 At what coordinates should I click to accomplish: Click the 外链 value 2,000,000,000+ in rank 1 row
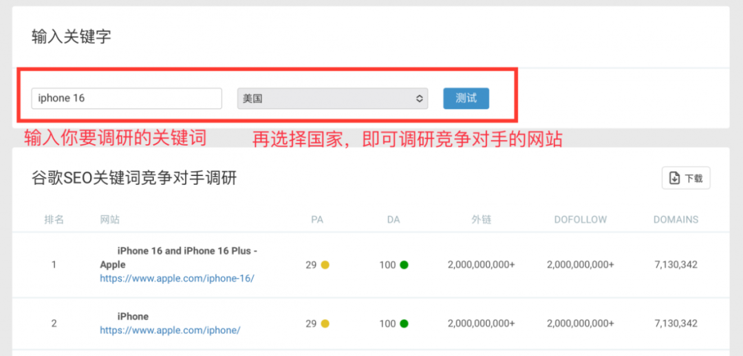pyautogui.click(x=481, y=265)
